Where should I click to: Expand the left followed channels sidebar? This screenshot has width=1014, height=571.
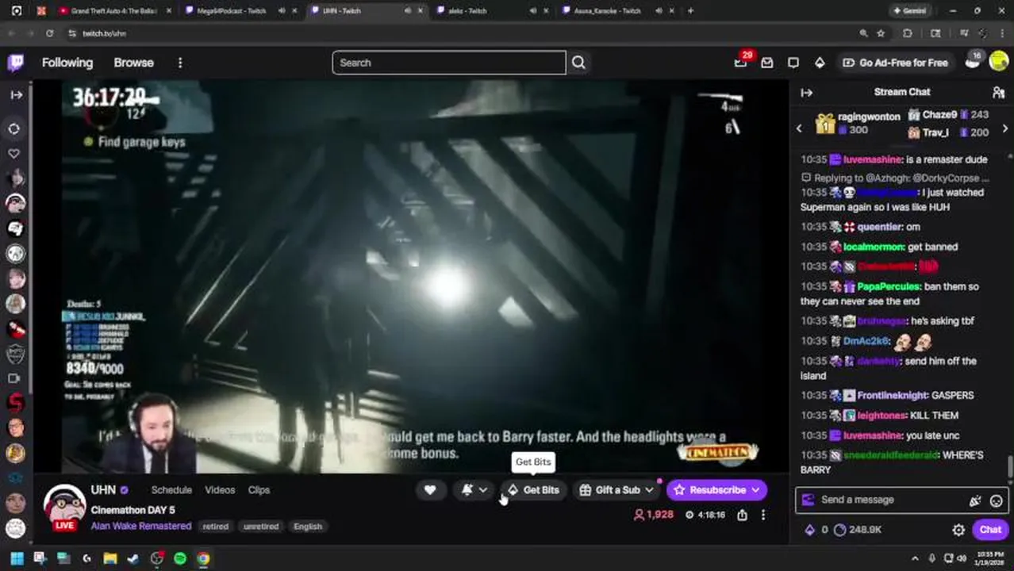(16, 94)
